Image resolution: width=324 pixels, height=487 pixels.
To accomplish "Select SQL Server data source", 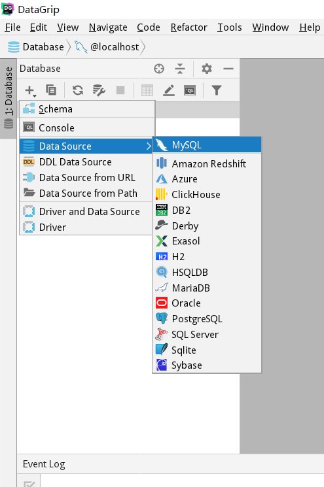I will [207, 335].
